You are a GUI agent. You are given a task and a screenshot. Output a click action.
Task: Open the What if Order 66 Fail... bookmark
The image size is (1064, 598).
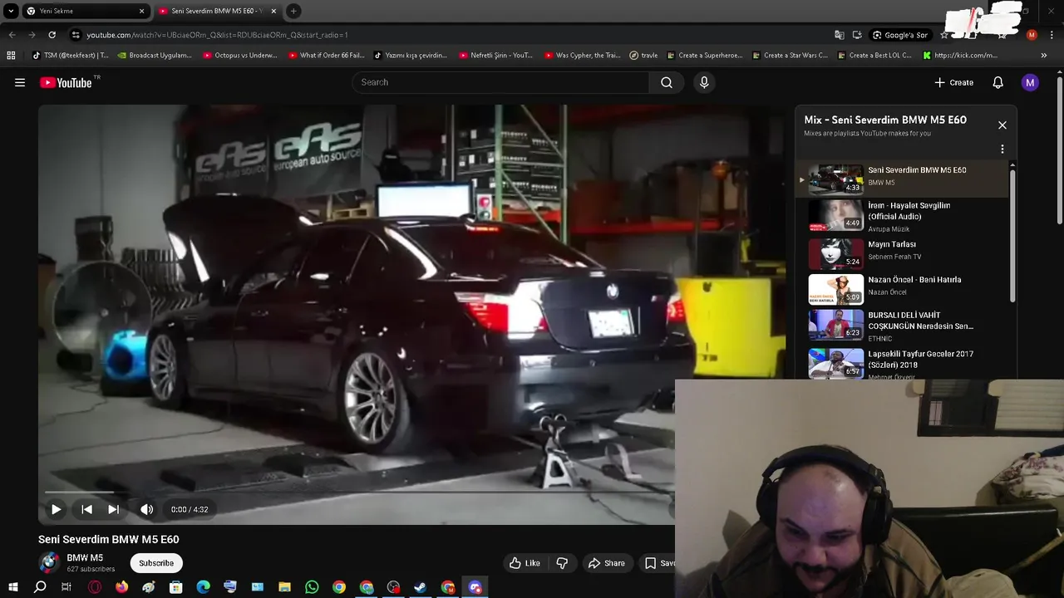click(326, 56)
